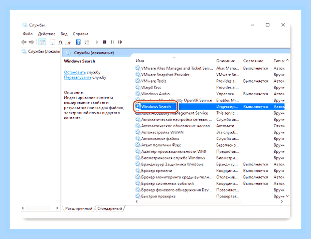The image size is (311, 239).
Task: Click gear icon of VMware Snapshot Provider row
Action: pos(137,75)
